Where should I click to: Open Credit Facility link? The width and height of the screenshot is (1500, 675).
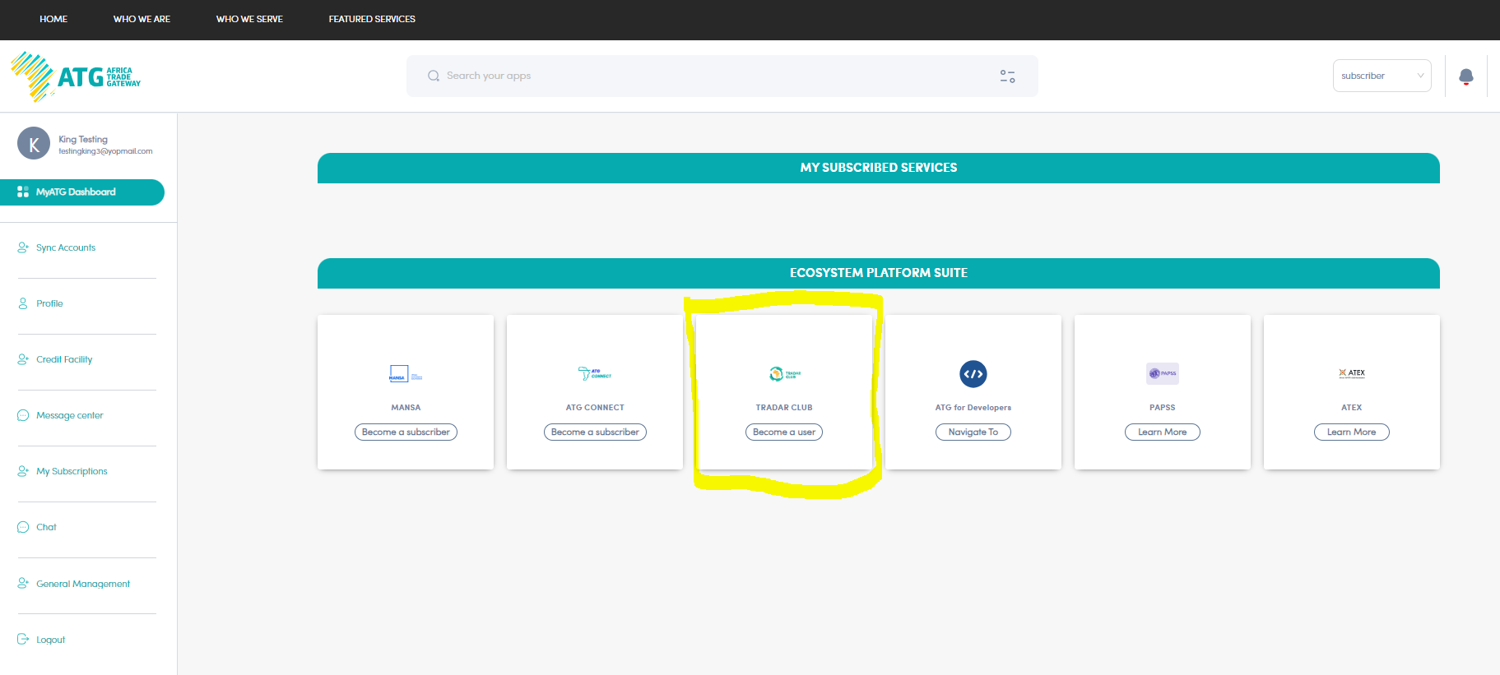point(64,359)
